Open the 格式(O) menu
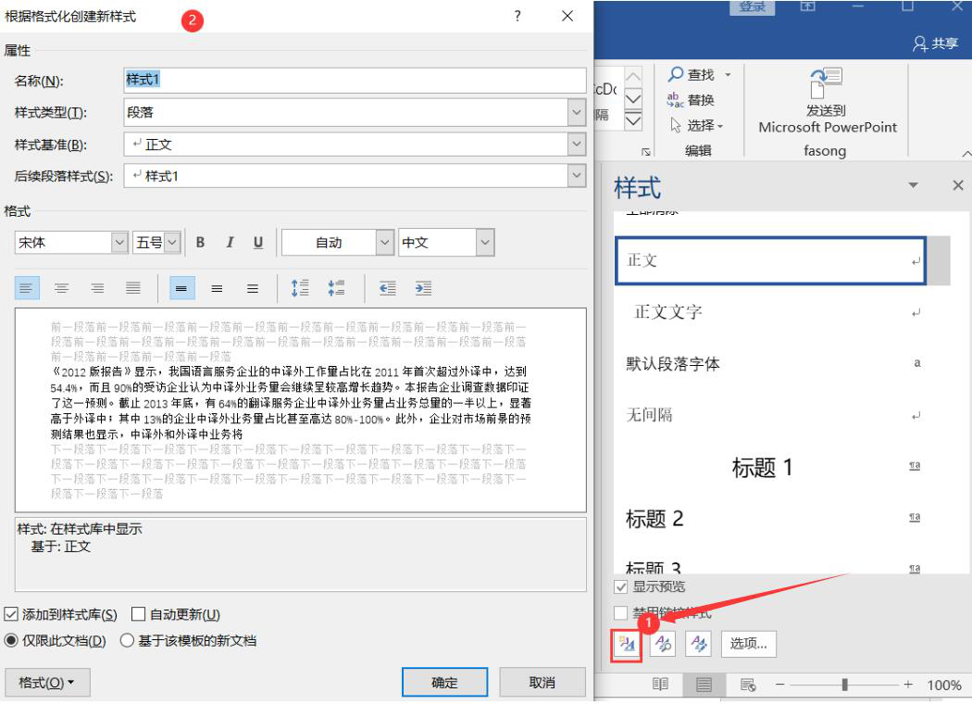Image resolution: width=972 pixels, height=705 pixels. pyautogui.click(x=47, y=681)
